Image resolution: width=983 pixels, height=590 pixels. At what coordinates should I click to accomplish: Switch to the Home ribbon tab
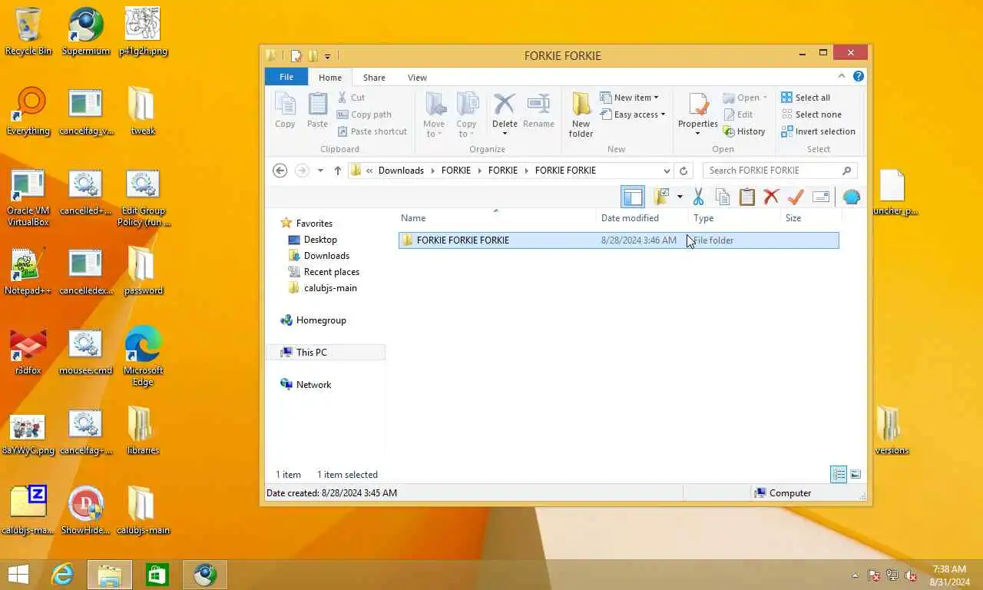click(x=330, y=77)
